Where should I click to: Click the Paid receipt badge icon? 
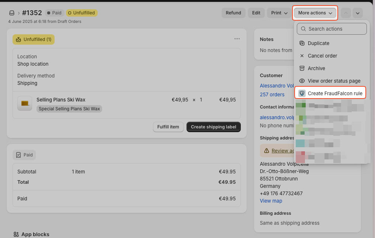click(18, 155)
